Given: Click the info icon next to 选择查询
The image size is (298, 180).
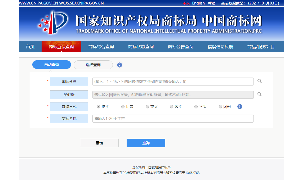Looking at the screenshot, I should 119,65.
